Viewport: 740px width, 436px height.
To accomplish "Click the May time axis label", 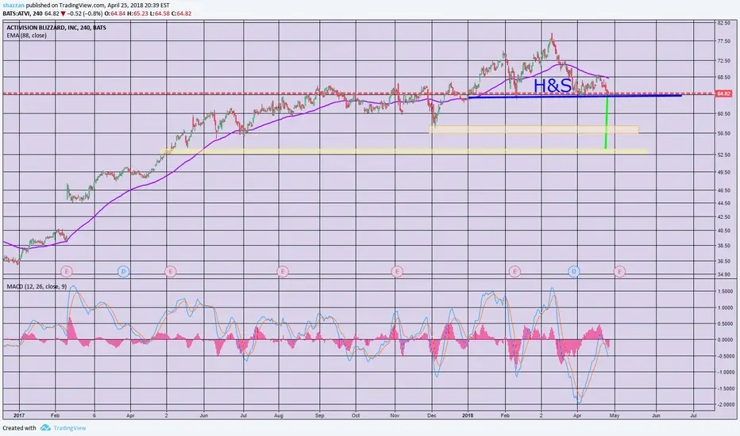I will pos(614,415).
